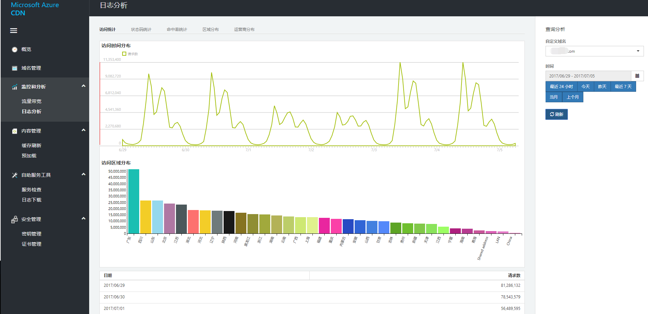Click the hamburger menu icon
Image resolution: width=648 pixels, height=314 pixels.
pos(14,31)
